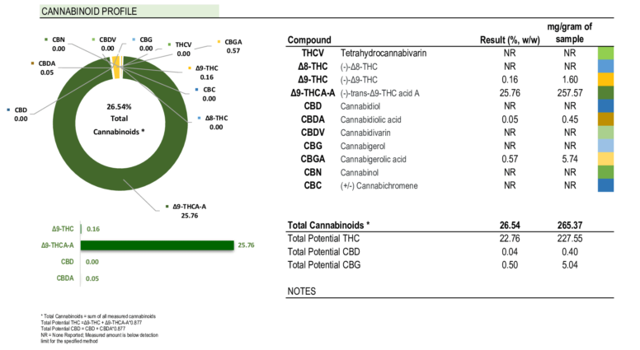640x350 pixels.
Task: Click the CBD legend marker left of the donut
Action: point(7,109)
